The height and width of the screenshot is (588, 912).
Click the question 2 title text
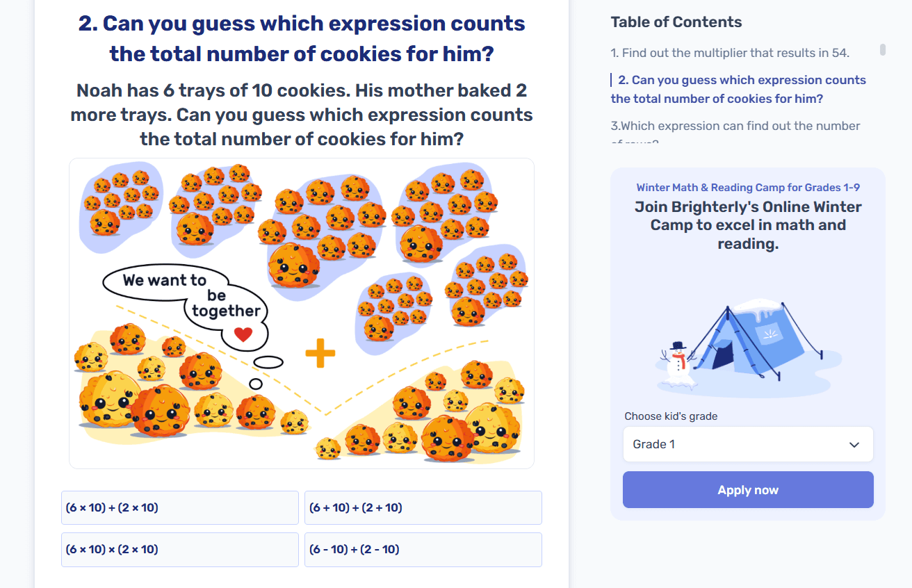[297, 37]
